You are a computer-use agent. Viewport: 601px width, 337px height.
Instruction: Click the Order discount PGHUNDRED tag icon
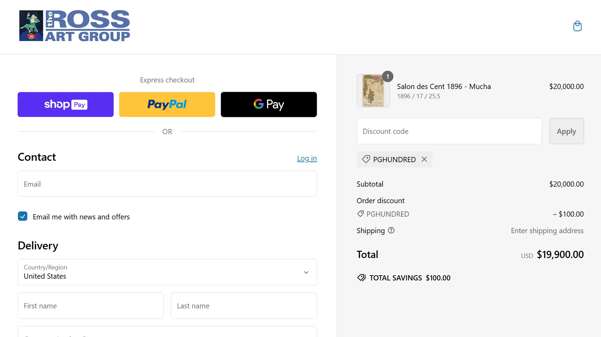tap(360, 214)
